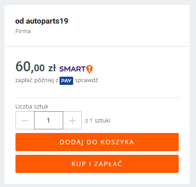196x187 pixels.
Task: Increase quantity with the plus button
Action: tap(72, 120)
